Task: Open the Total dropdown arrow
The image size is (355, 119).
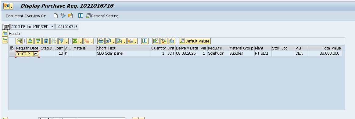Action: [x=81, y=41]
